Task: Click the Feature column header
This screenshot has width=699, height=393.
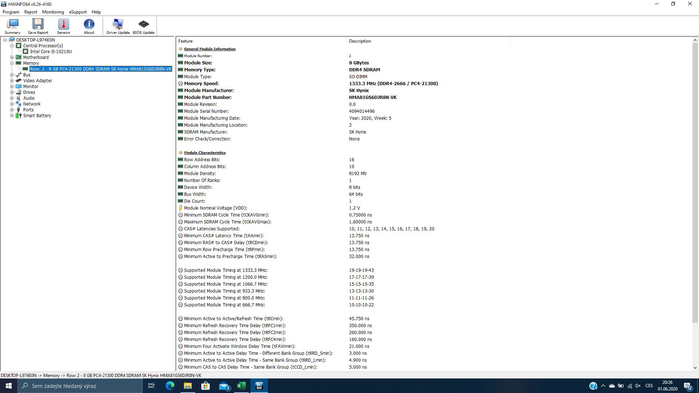Action: click(261, 41)
